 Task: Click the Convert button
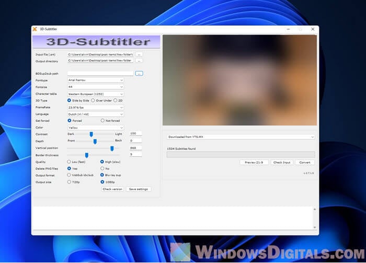pos(305,162)
